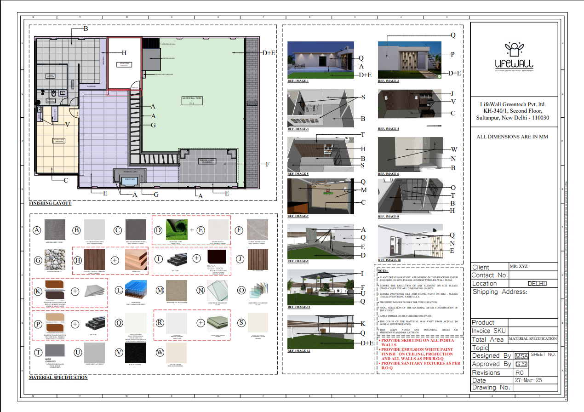Click the EXISTING MUMTY label on the plan
This screenshot has width=584, height=412.
124,64
